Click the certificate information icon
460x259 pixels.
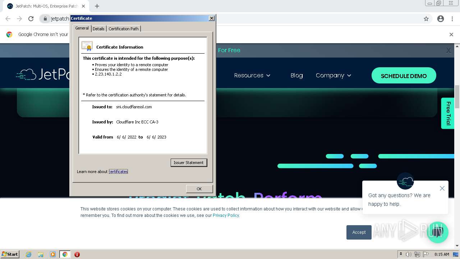tap(87, 46)
